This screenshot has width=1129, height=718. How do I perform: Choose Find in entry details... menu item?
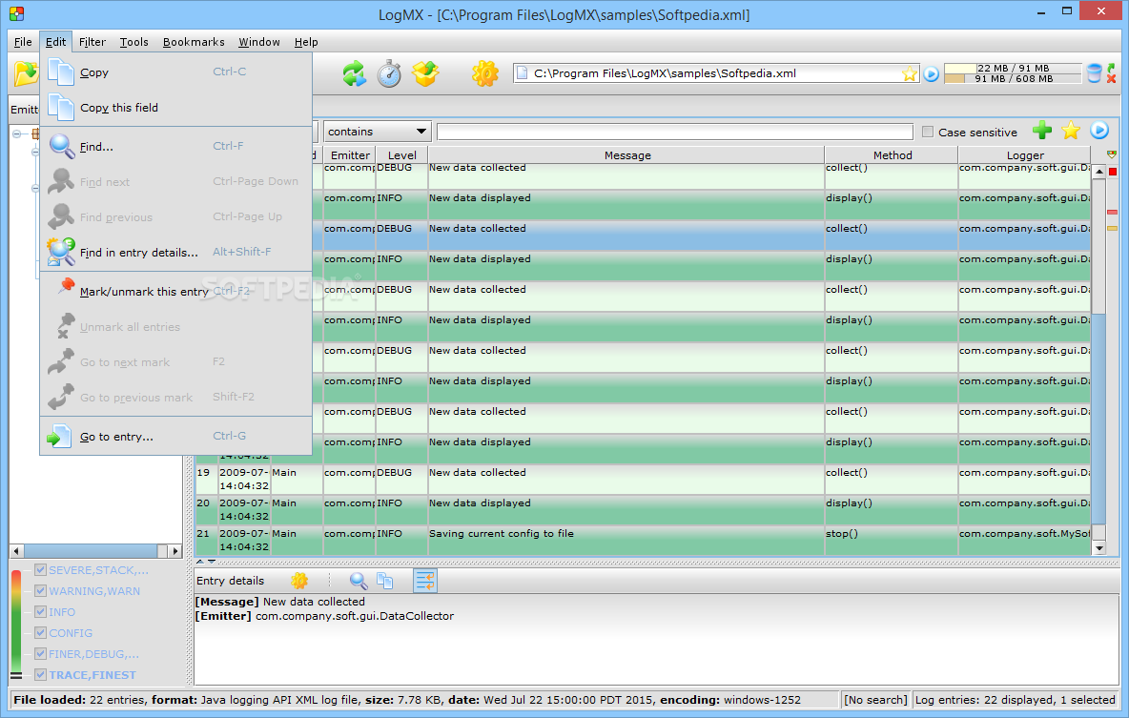coord(175,252)
